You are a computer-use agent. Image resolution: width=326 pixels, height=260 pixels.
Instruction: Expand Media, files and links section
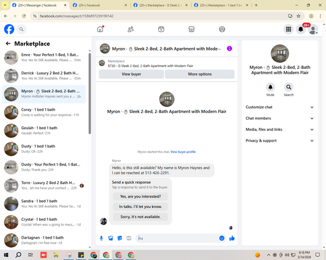click(x=280, y=129)
